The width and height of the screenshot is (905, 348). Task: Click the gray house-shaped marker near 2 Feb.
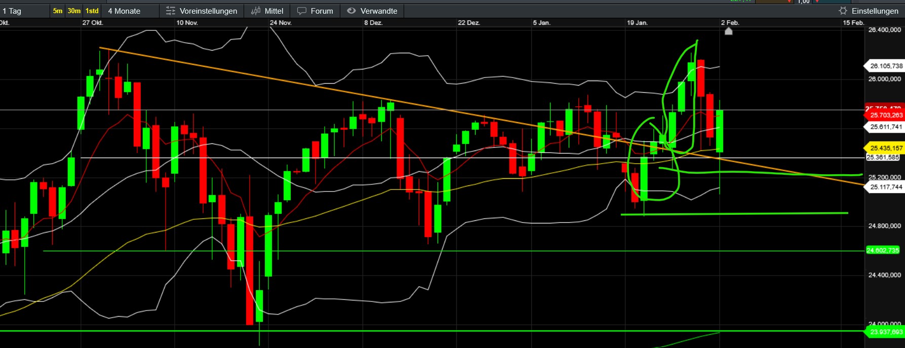[x=728, y=31]
